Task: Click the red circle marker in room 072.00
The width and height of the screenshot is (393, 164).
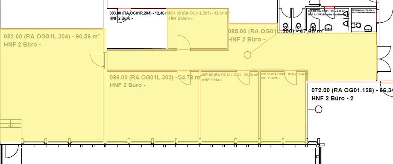Action: pyautogui.click(x=318, y=109)
